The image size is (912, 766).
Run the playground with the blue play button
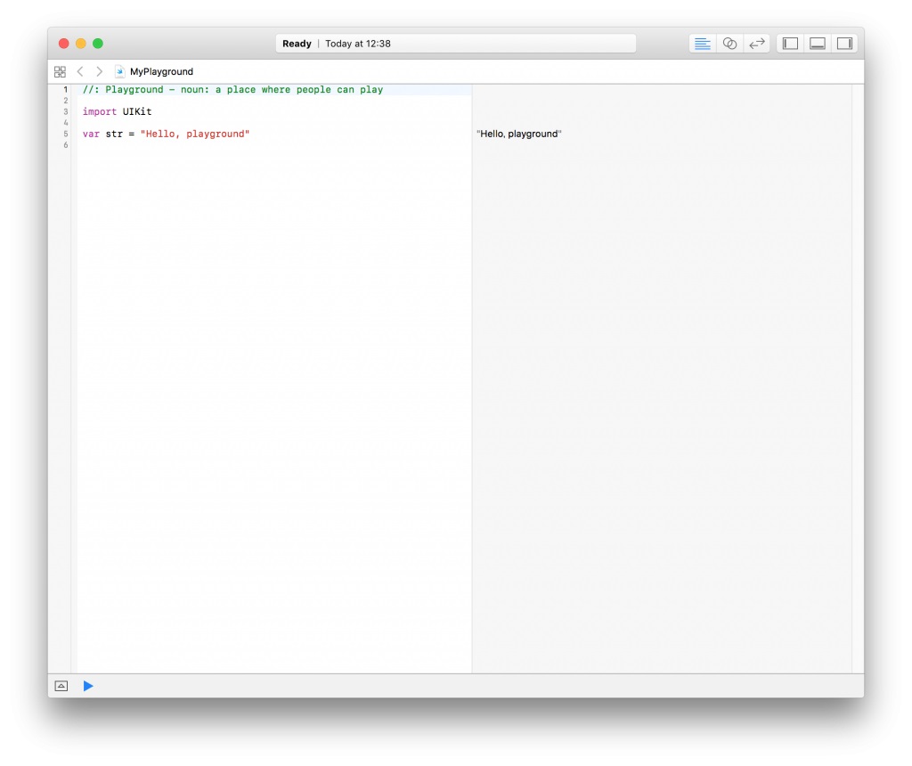[x=88, y=686]
